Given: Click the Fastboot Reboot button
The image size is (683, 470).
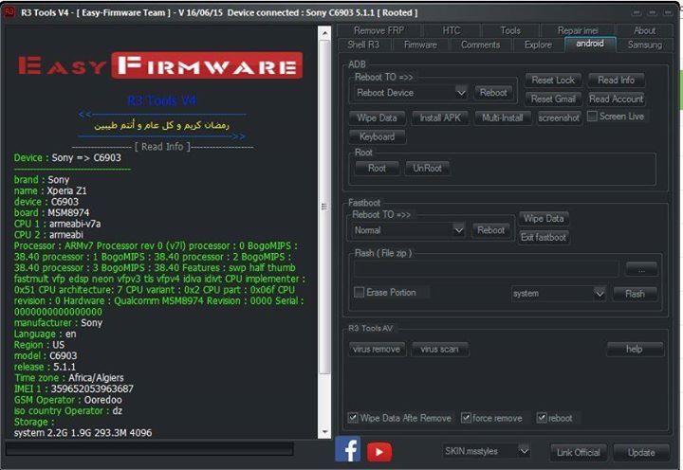Looking at the screenshot, I should tap(490, 230).
